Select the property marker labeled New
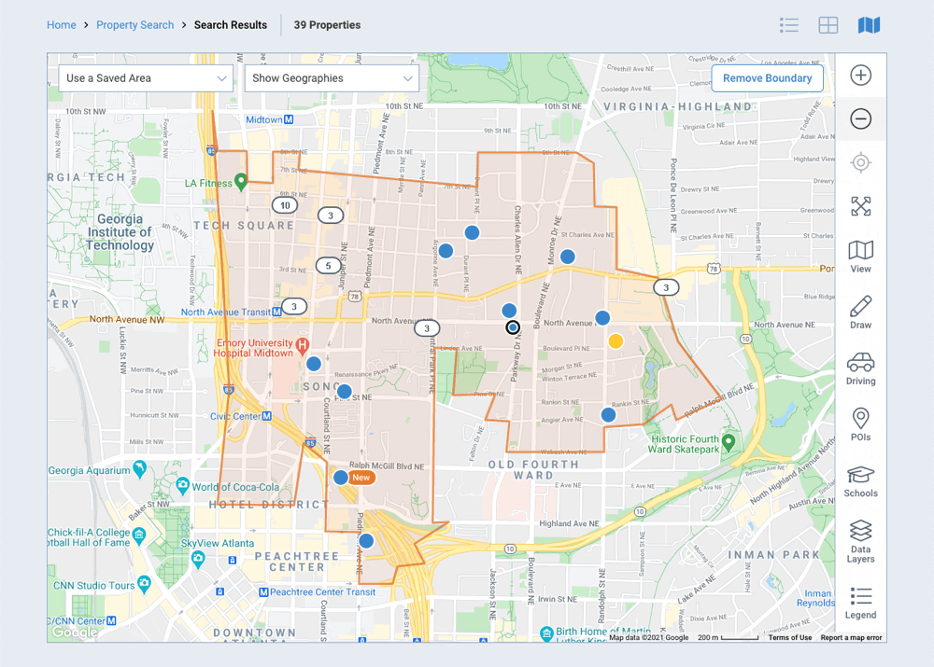Image resolution: width=934 pixels, height=667 pixels. click(x=342, y=477)
